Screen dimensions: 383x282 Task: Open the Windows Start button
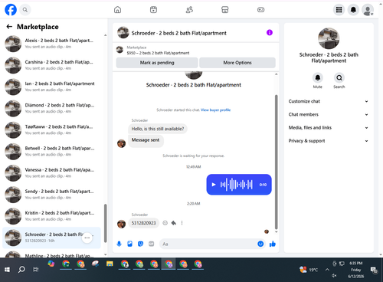7,270
